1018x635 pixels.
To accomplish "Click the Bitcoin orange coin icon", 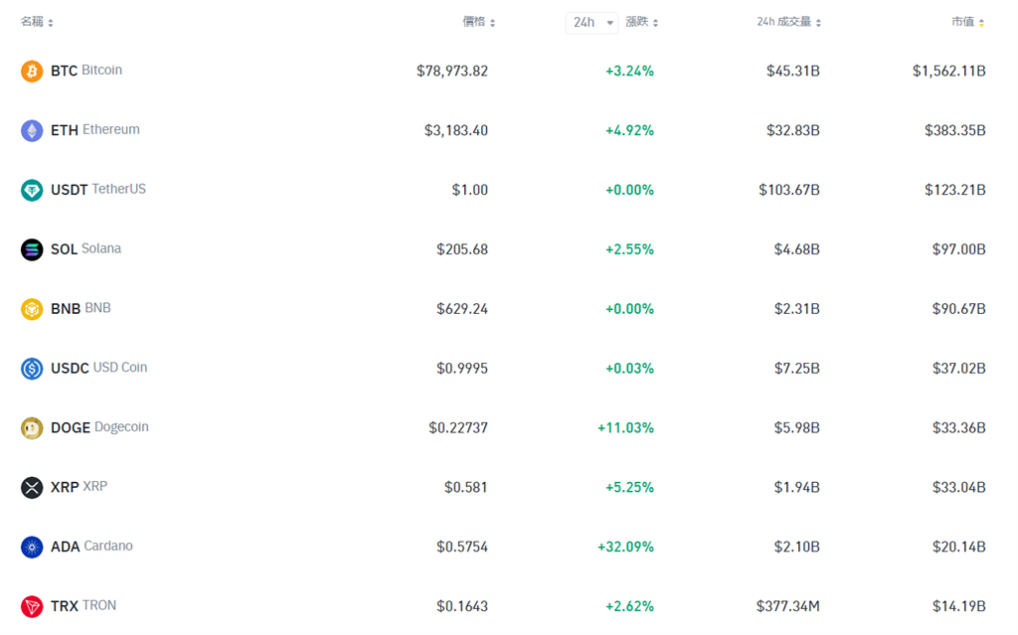I will pyautogui.click(x=32, y=71).
